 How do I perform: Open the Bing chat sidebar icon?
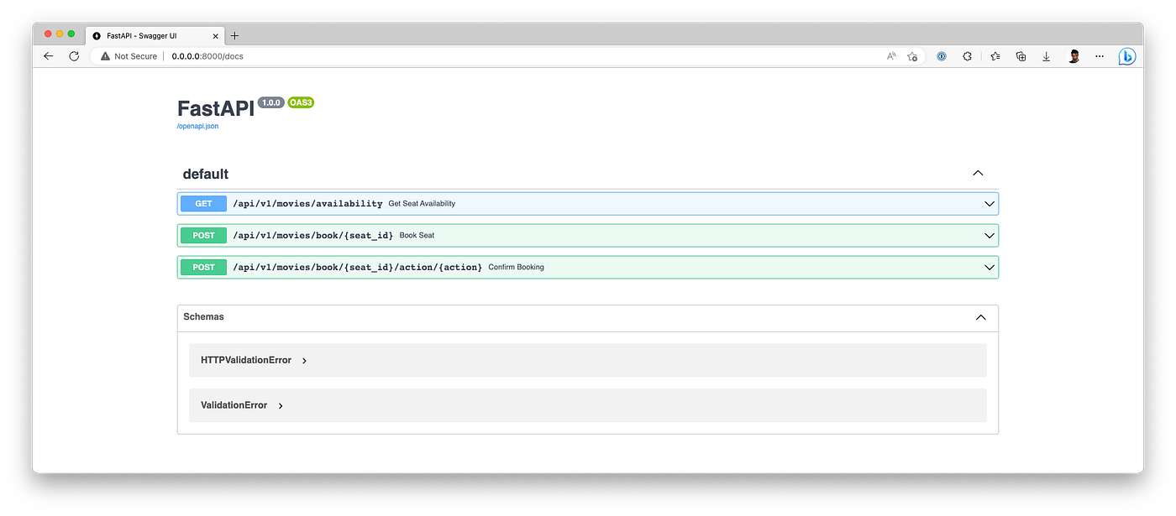[1126, 56]
